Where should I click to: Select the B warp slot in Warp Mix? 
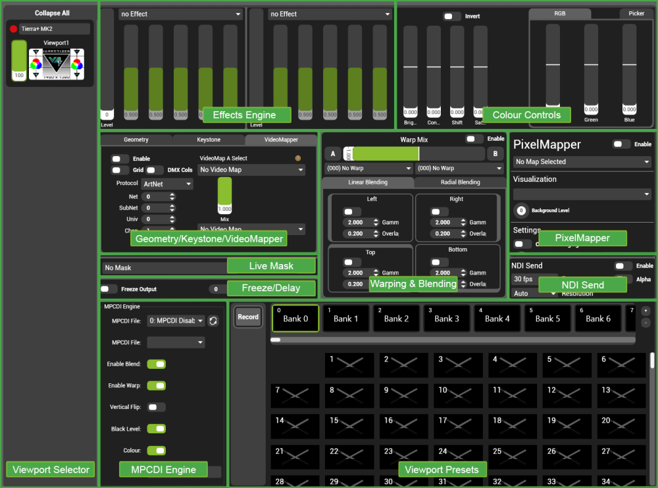click(x=494, y=153)
